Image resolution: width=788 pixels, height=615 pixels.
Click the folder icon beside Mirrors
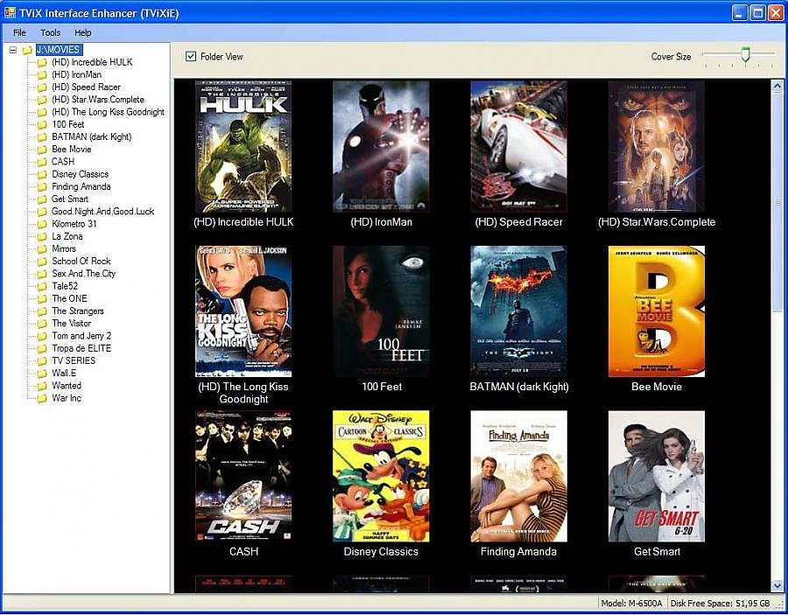click(42, 249)
